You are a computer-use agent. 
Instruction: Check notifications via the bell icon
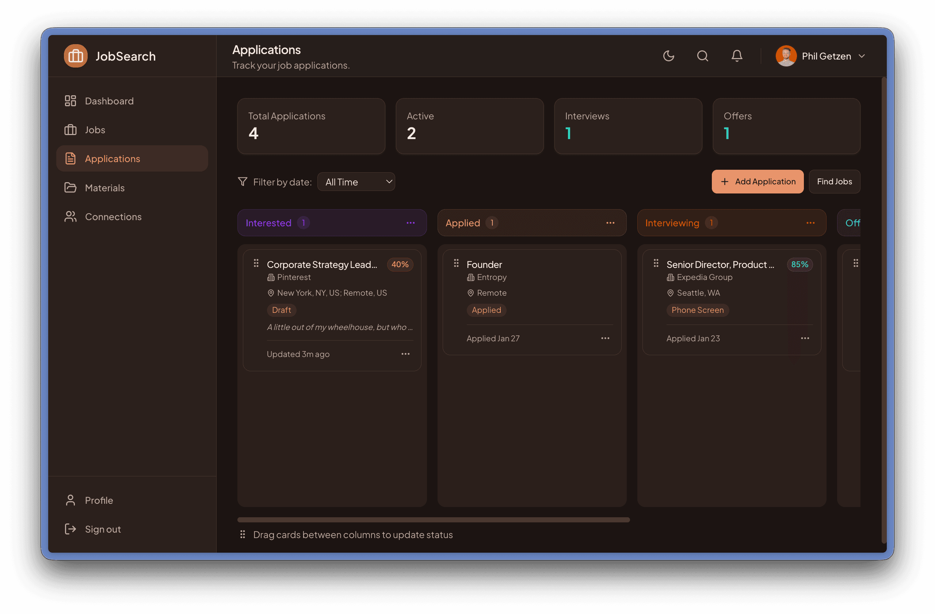[737, 56]
